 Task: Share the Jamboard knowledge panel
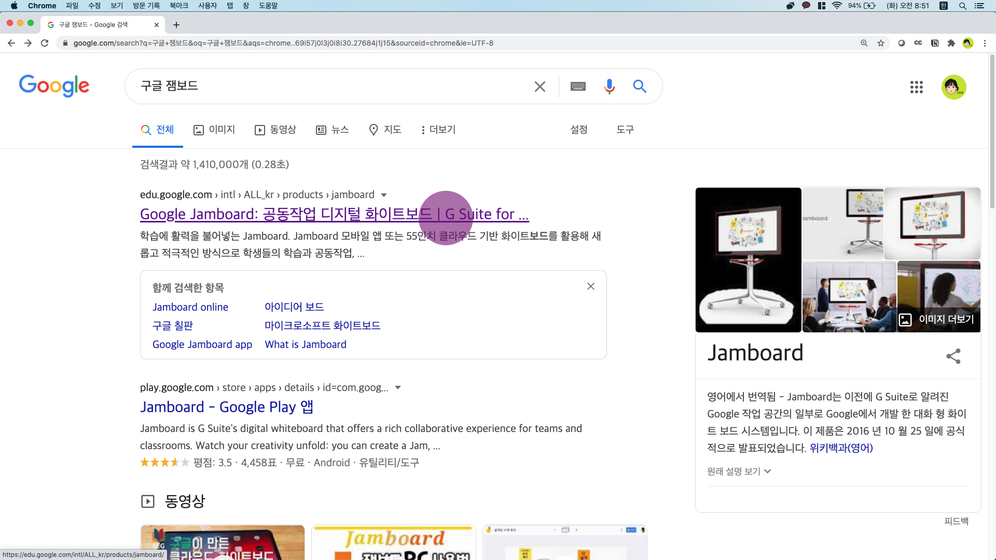coord(953,356)
